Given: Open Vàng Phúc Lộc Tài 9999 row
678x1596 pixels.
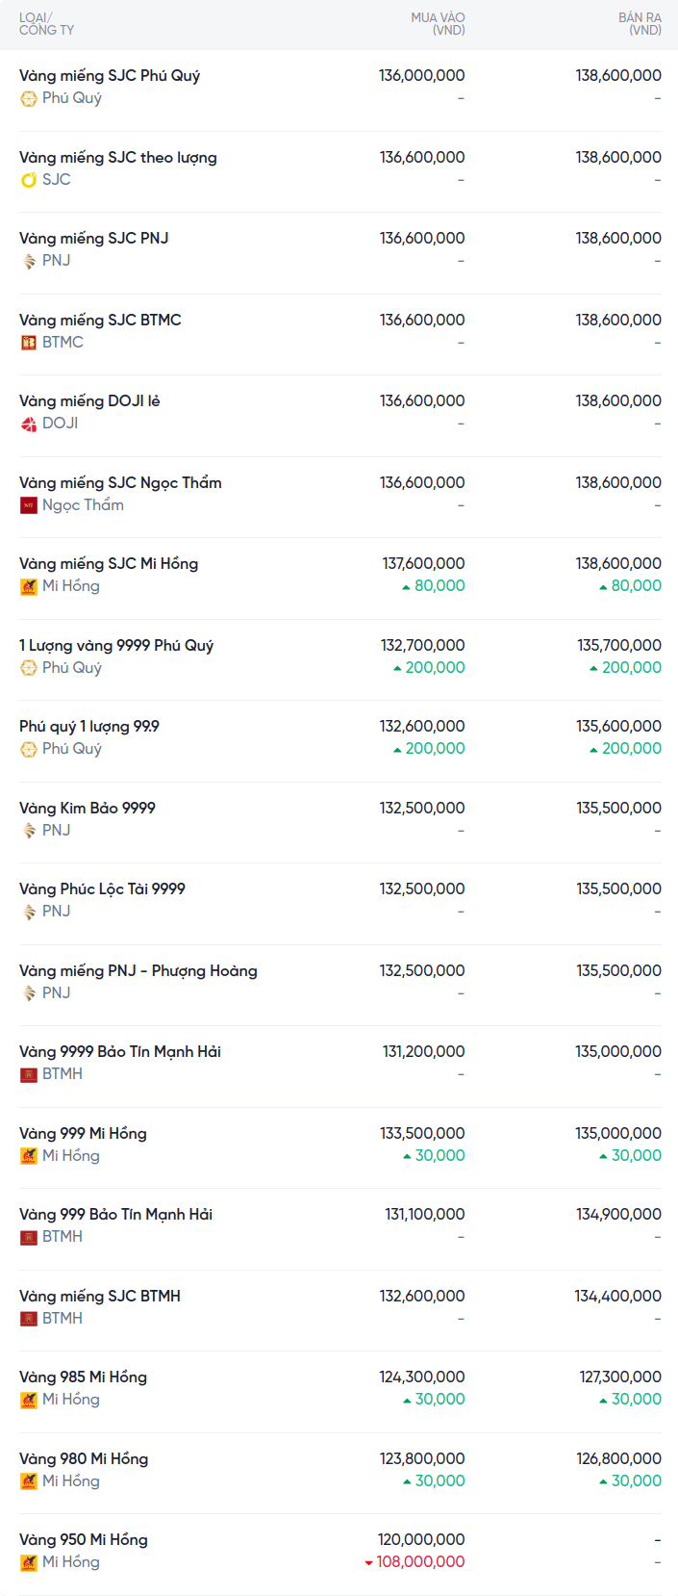Looking at the screenshot, I should (102, 889).
